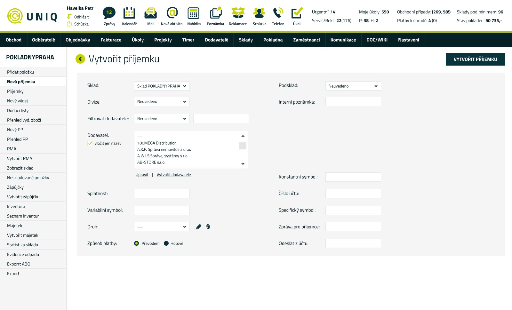Open the Vytvořit dodavatele link

[174, 175]
